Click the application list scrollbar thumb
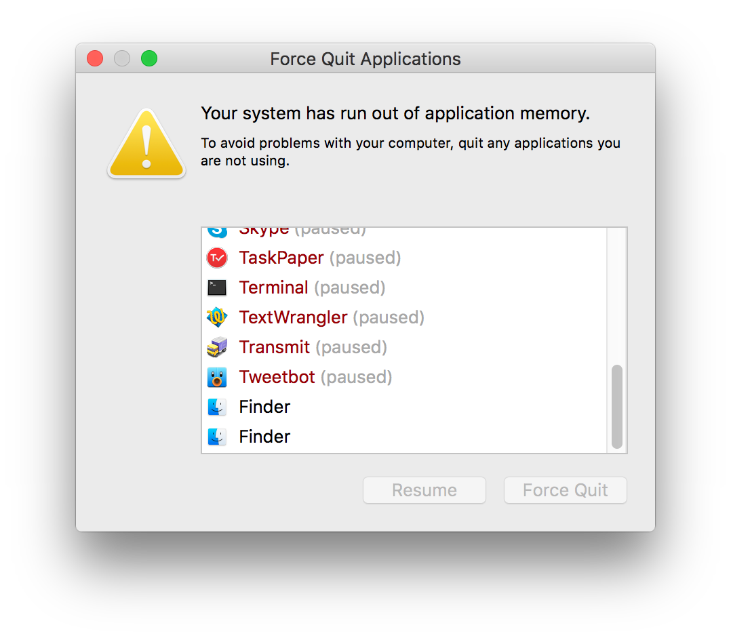731x640 pixels. point(616,406)
